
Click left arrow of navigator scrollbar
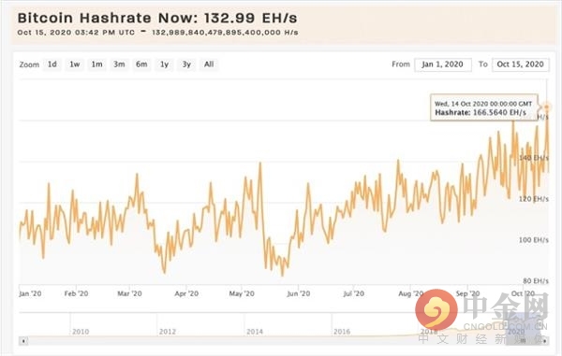point(23,341)
